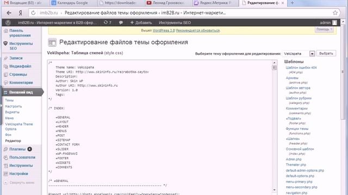Open Добавить menu in admin bar

click(x=141, y=23)
